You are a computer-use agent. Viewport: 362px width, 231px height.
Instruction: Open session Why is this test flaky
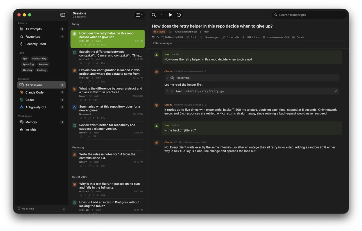click(x=107, y=189)
